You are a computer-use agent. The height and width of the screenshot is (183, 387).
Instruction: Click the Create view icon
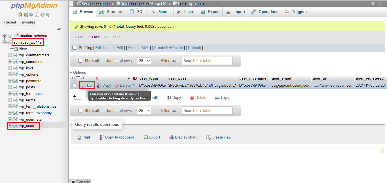coord(208,137)
